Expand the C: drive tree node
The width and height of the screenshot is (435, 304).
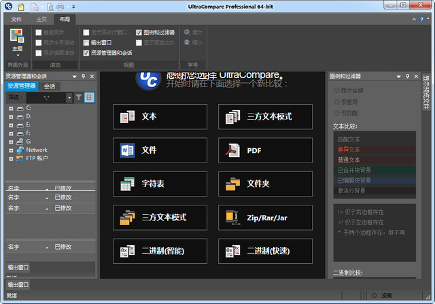coord(11,109)
